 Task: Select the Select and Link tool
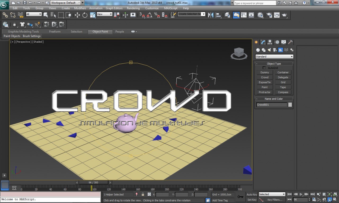point(5,15)
